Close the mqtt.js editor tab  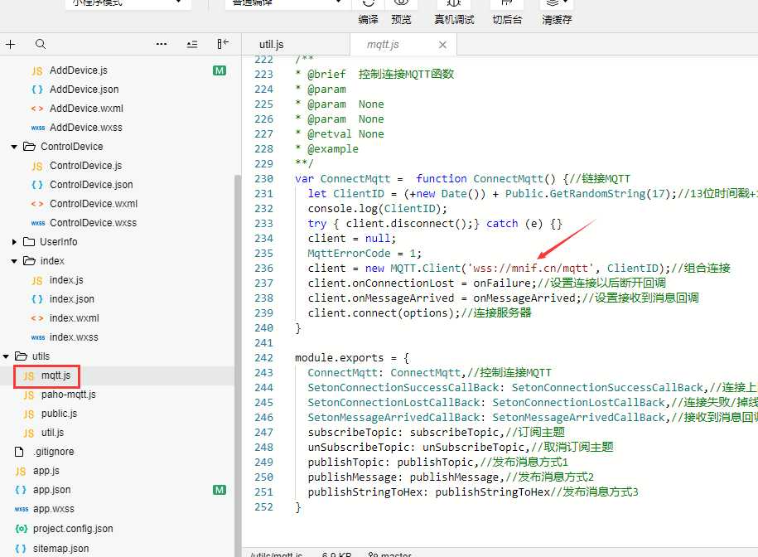pyautogui.click(x=442, y=45)
